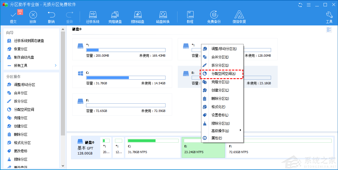The image size is (338, 170).
Task: Click the 工具 (Tools) wrench icon
Action: pyautogui.click(x=329, y=16)
